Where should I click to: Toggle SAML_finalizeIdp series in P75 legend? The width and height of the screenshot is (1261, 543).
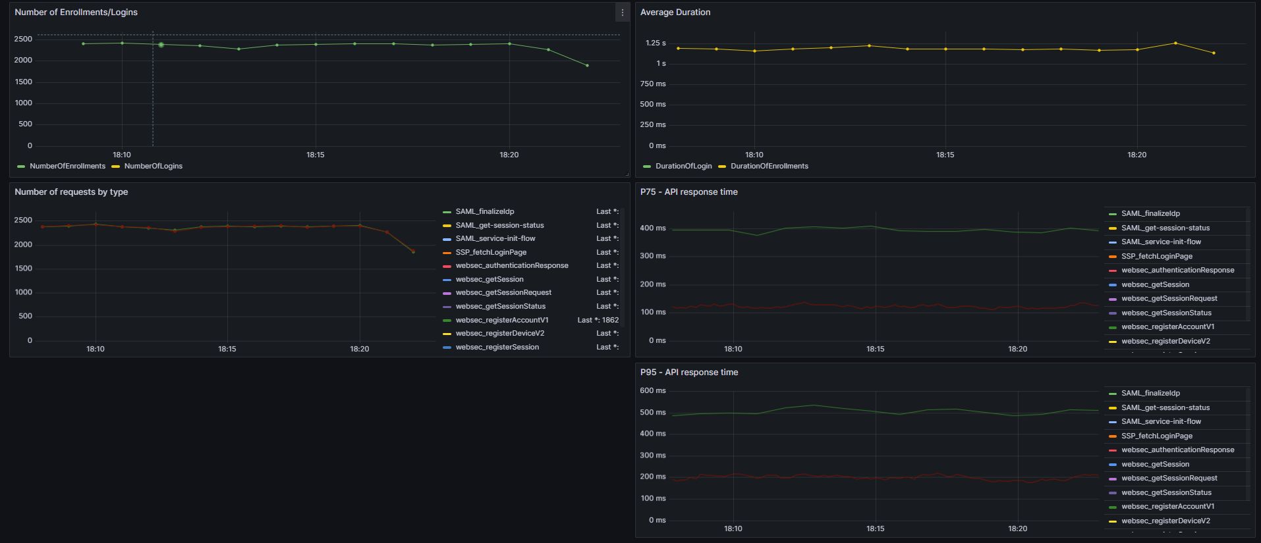click(1150, 214)
